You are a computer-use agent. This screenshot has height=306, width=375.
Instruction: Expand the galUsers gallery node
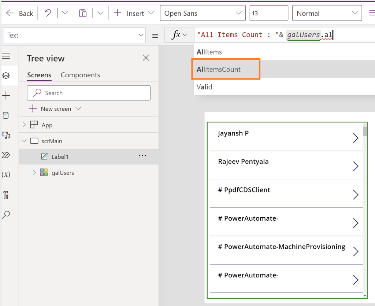click(34, 172)
